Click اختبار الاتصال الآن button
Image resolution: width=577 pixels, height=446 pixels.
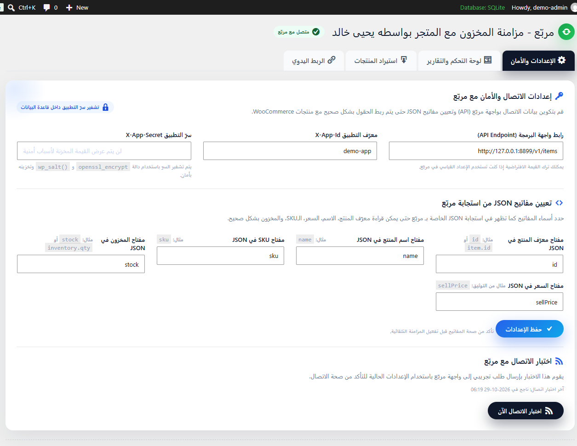tap(526, 411)
